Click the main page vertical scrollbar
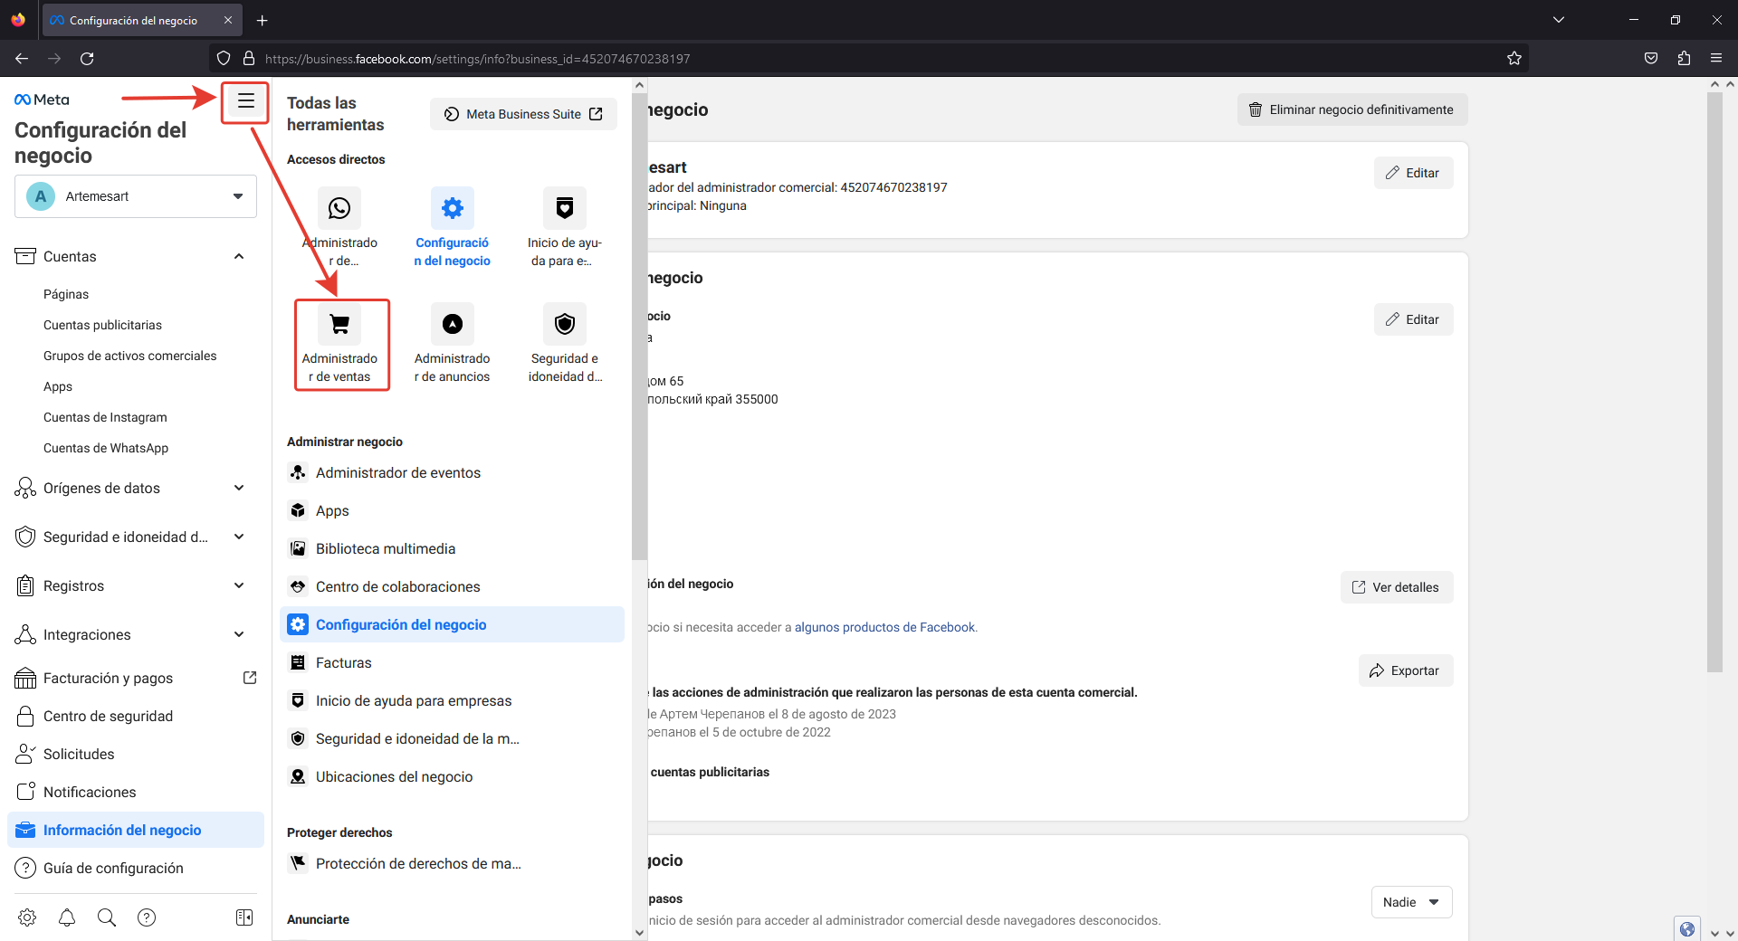Screen dimensions: 1738x941 pyautogui.click(x=1714, y=382)
